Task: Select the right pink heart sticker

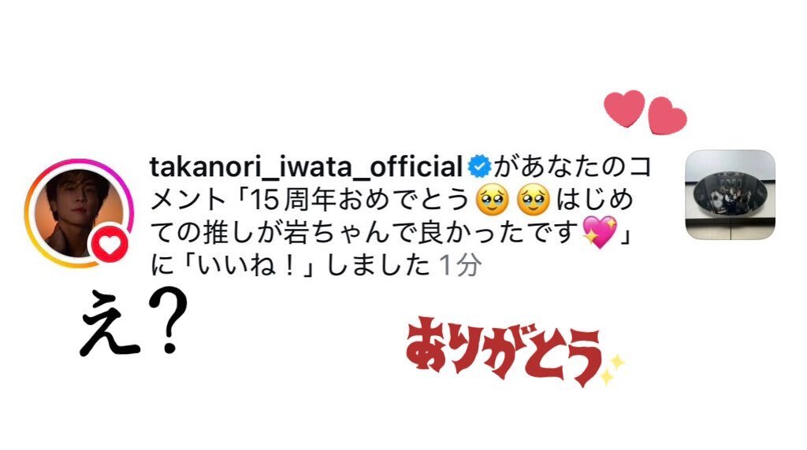Action: point(667,116)
